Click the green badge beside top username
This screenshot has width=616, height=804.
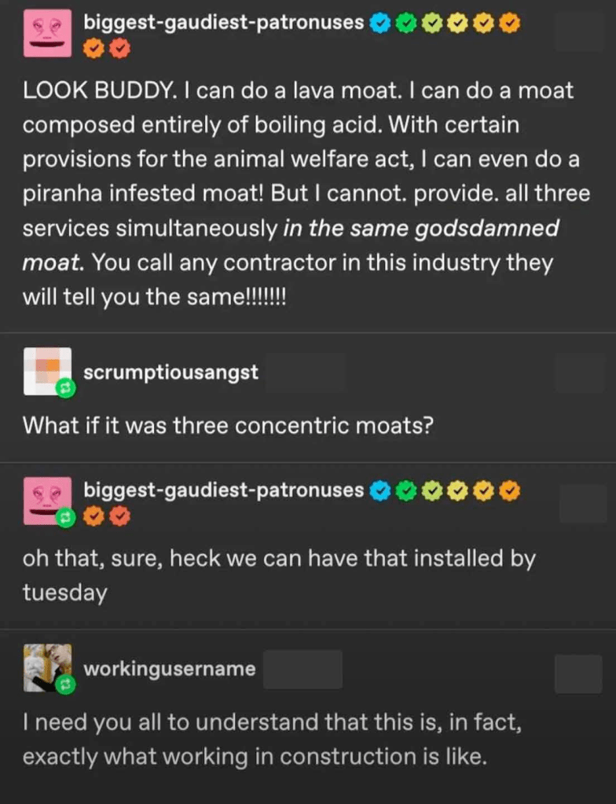pos(407,23)
